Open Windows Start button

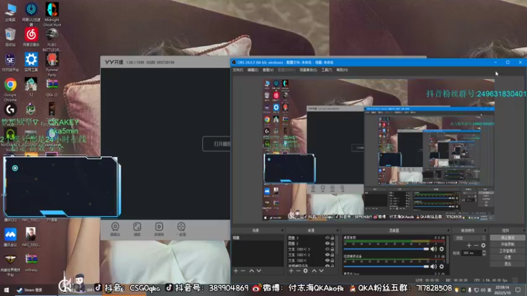pyautogui.click(x=6, y=290)
